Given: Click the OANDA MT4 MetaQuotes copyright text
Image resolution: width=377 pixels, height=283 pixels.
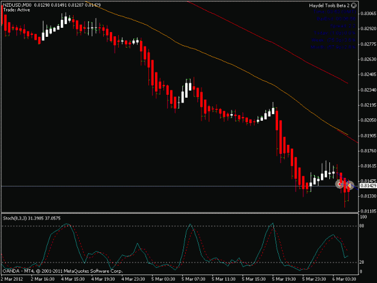Looking at the screenshot, I should pyautogui.click(x=63, y=271).
